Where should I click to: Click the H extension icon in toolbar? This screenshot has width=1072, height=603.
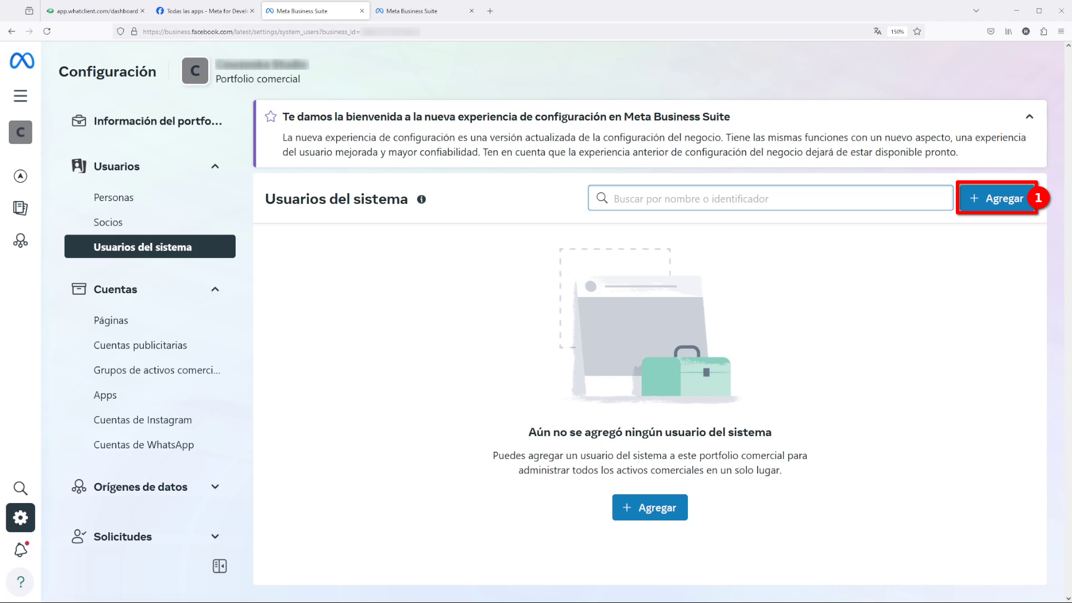pos(1026,31)
